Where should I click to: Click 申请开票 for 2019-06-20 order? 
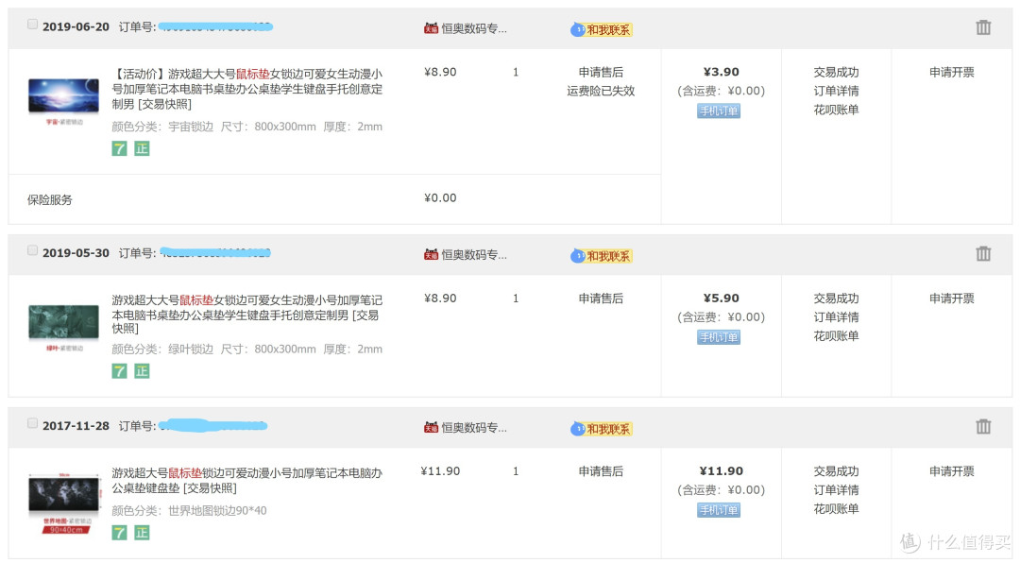coord(952,72)
